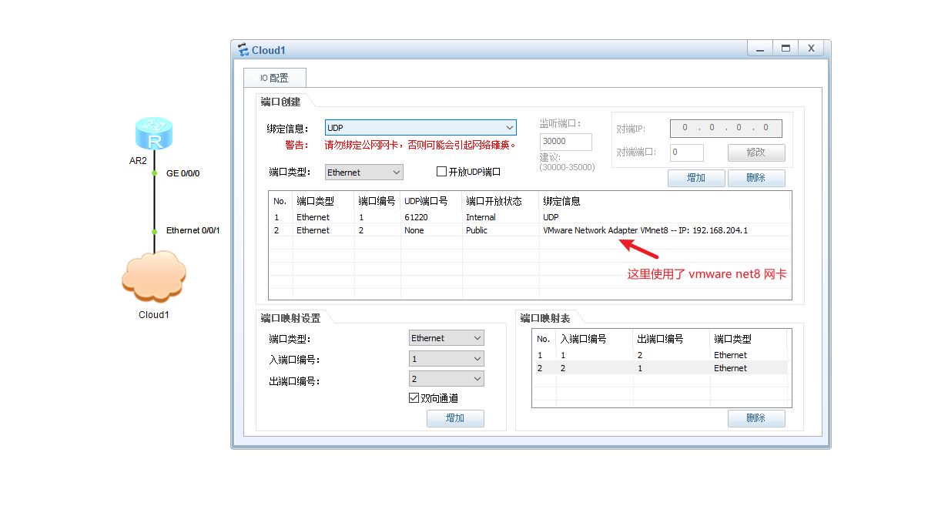Screen dimensions: 938x516
Task: Expand the 端口类型 Ethernet dropdown in port creation
Action: (363, 173)
